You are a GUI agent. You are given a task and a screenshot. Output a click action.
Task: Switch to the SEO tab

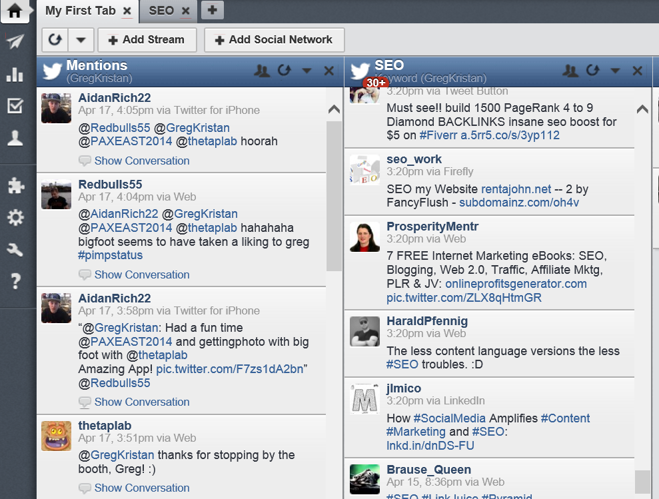(161, 11)
